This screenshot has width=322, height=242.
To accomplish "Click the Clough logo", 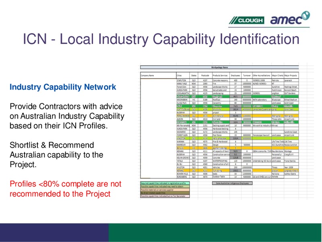I will click(x=246, y=21).
